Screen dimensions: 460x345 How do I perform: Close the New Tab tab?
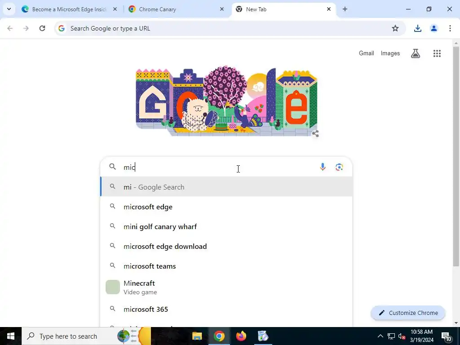(328, 9)
